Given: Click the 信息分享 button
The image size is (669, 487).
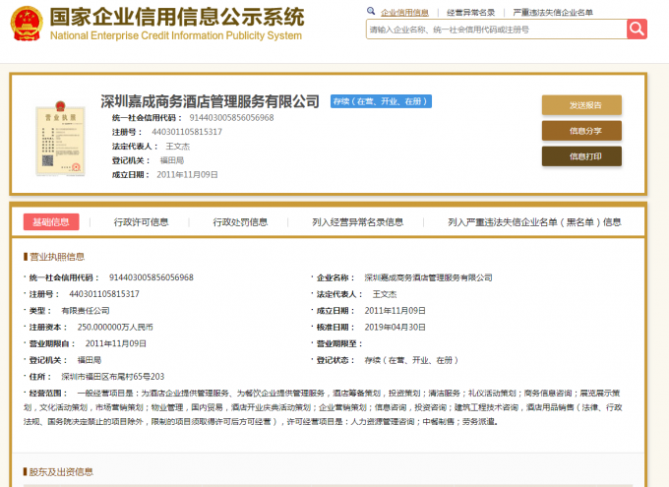Looking at the screenshot, I should point(581,131).
